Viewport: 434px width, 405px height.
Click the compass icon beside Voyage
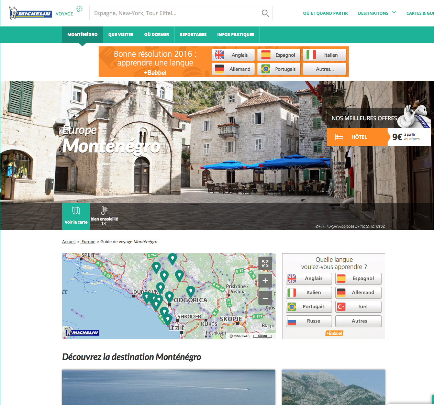(79, 9)
